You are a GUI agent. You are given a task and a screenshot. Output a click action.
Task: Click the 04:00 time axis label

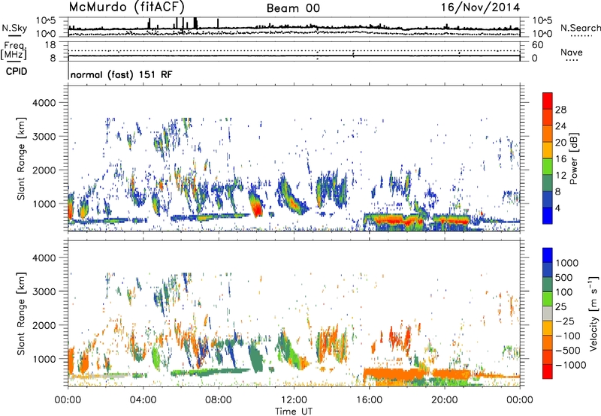[143, 400]
